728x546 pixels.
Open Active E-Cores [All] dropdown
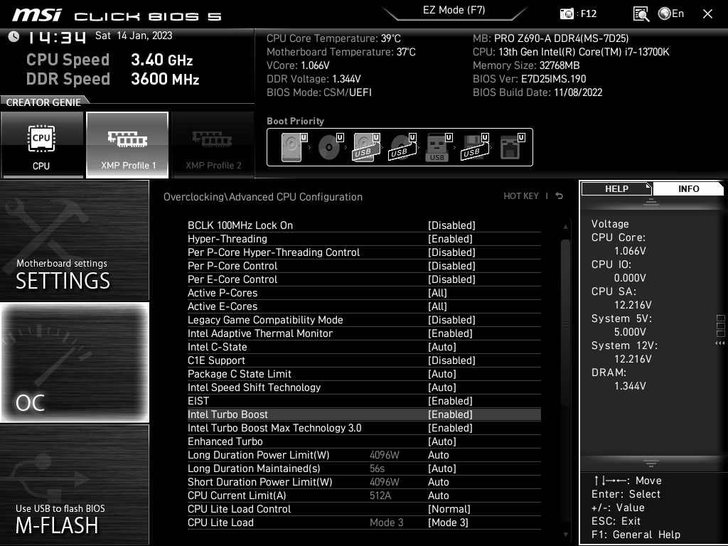click(x=437, y=306)
